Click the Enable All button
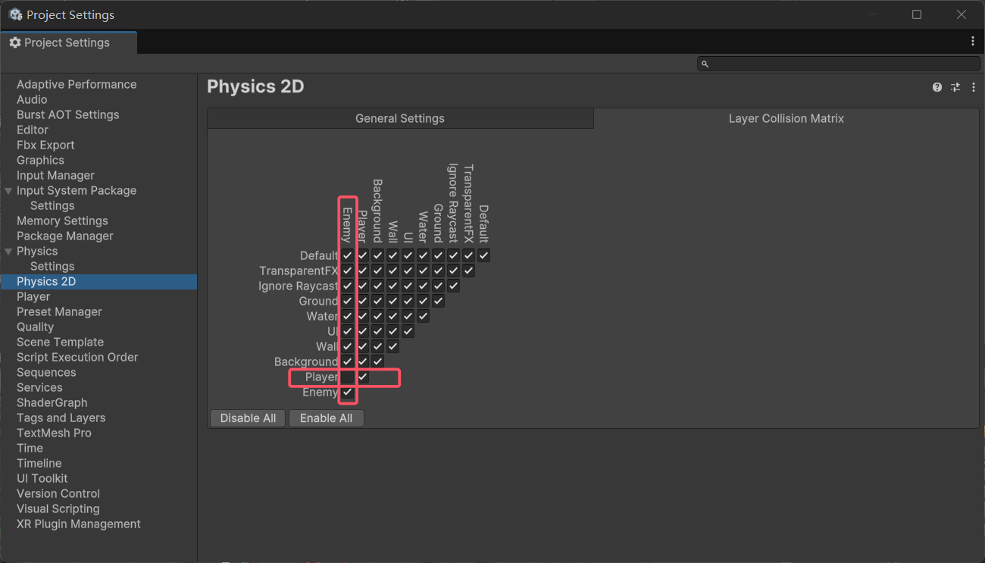 coord(326,418)
